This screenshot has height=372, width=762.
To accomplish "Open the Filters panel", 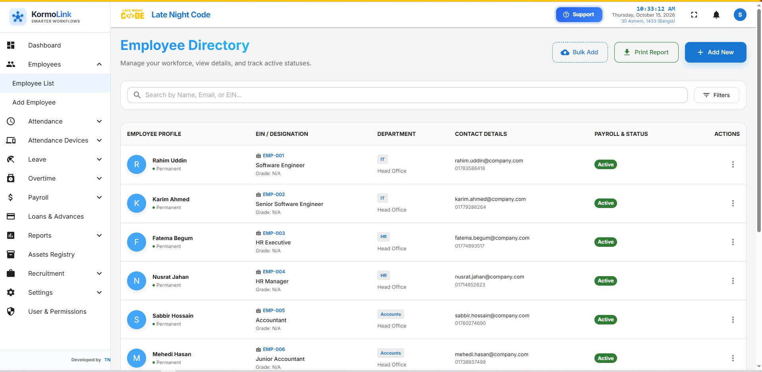I will coord(716,95).
